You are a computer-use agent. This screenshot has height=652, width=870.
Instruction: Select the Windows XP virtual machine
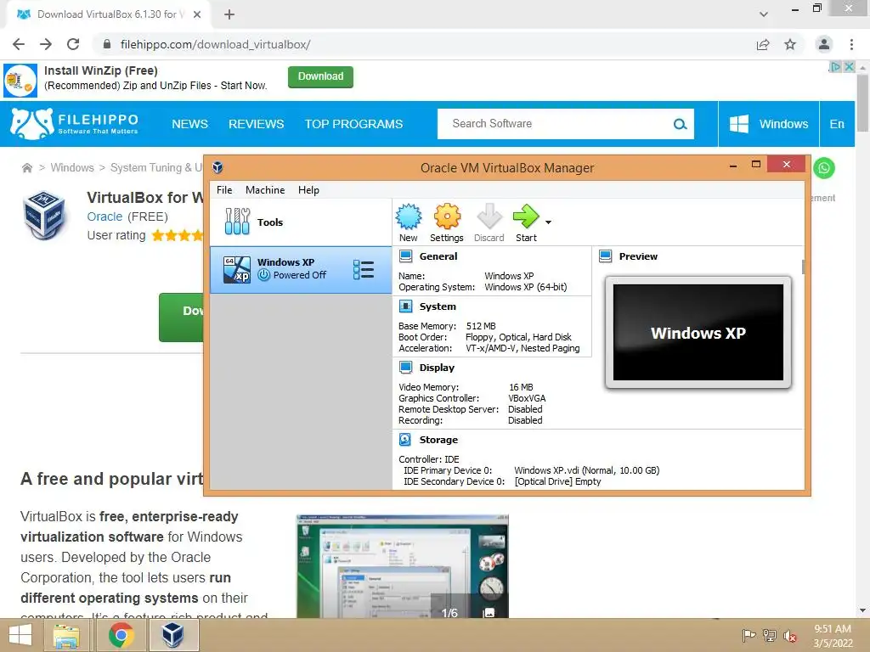click(301, 269)
